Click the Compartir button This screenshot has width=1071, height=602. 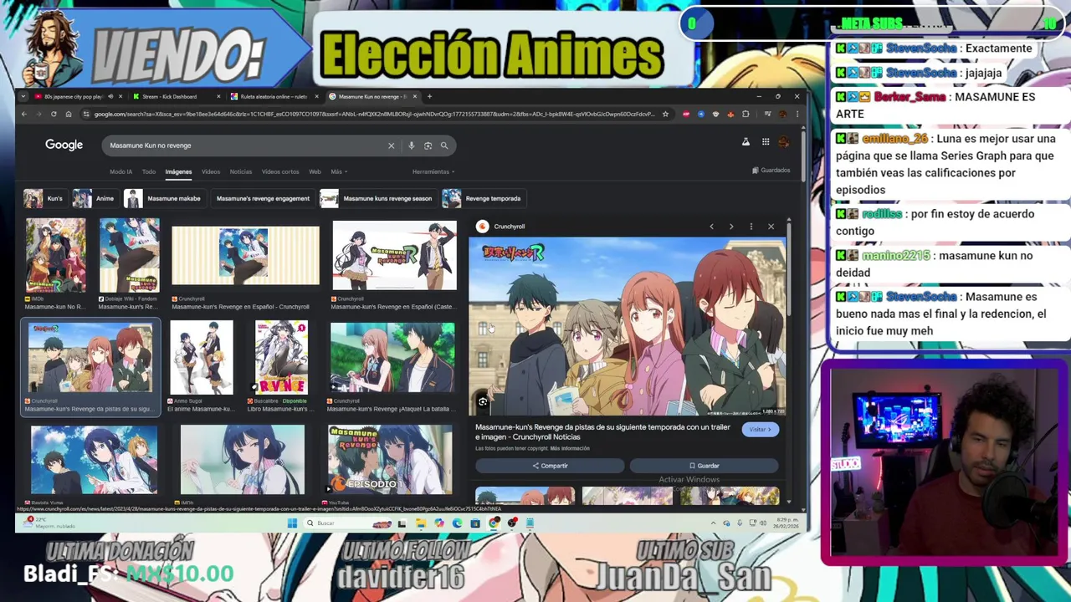pos(550,466)
